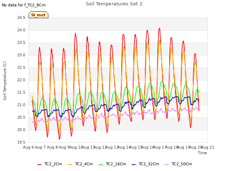
Task: Click the violet TC2_50Cm legend swatch
Action: (x=167, y=165)
